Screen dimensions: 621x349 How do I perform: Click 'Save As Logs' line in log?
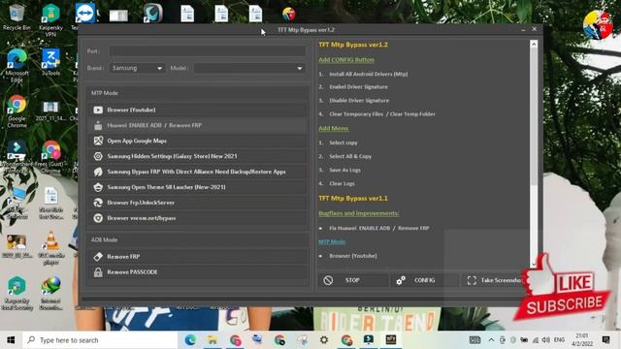coord(344,170)
